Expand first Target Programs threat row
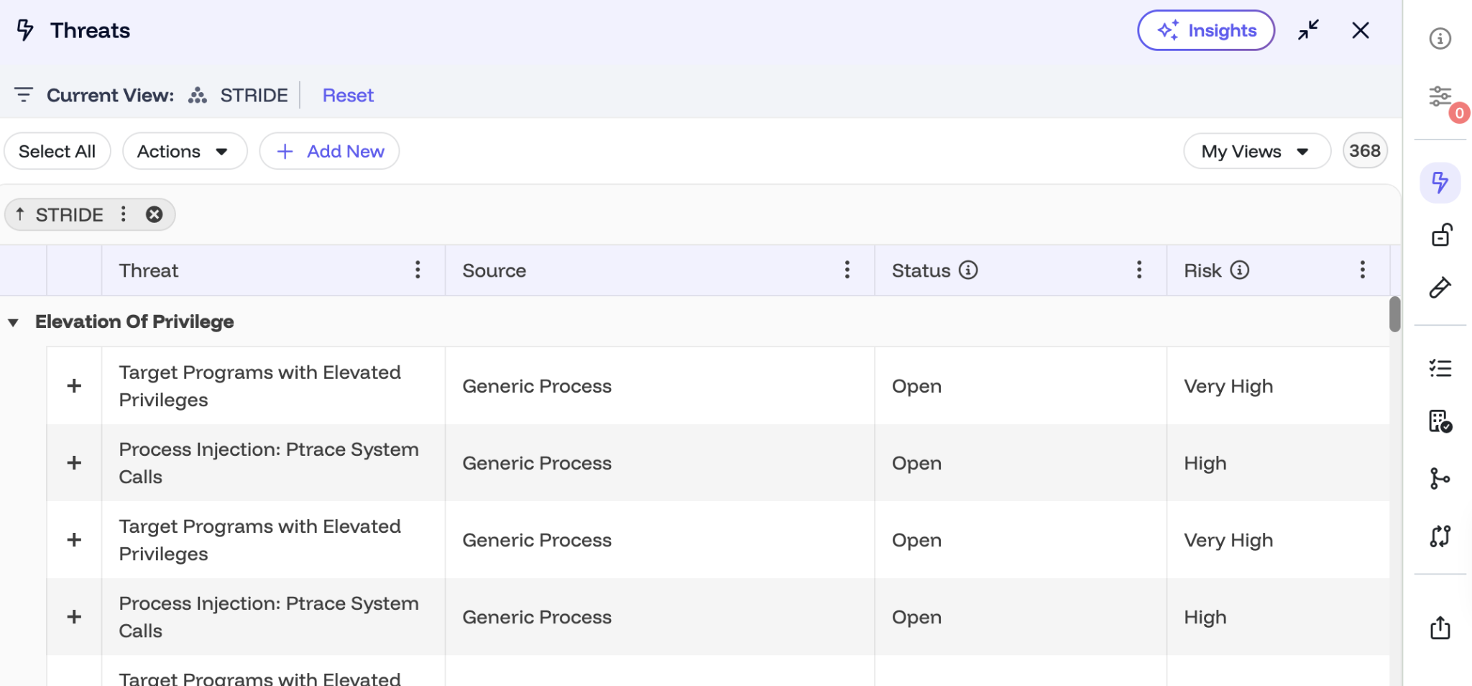The width and height of the screenshot is (1472, 686). 74,386
